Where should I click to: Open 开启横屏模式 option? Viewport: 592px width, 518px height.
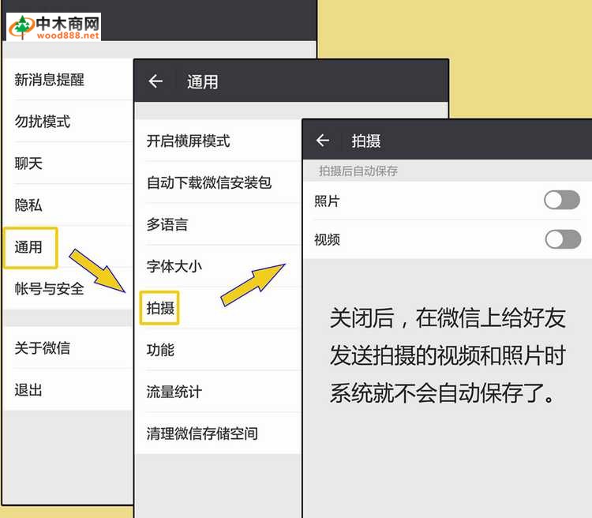coord(219,141)
